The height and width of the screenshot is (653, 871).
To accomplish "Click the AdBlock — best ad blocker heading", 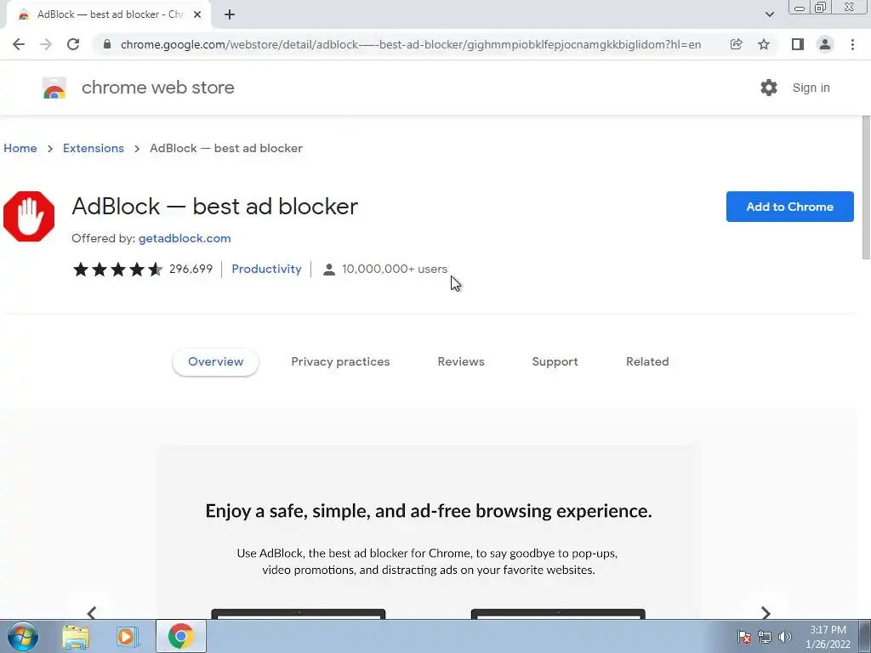I will pos(215,207).
